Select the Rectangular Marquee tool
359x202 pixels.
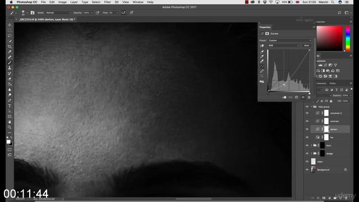click(x=10, y=30)
